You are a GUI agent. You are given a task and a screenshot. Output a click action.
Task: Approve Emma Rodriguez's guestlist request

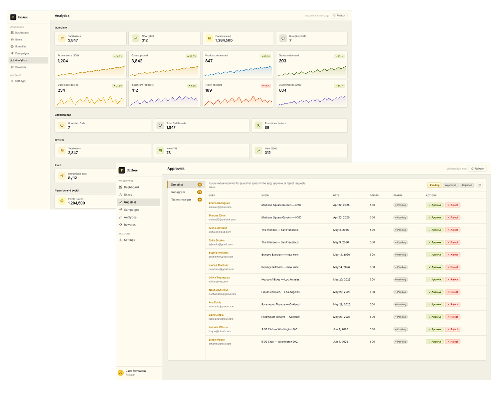click(x=435, y=205)
